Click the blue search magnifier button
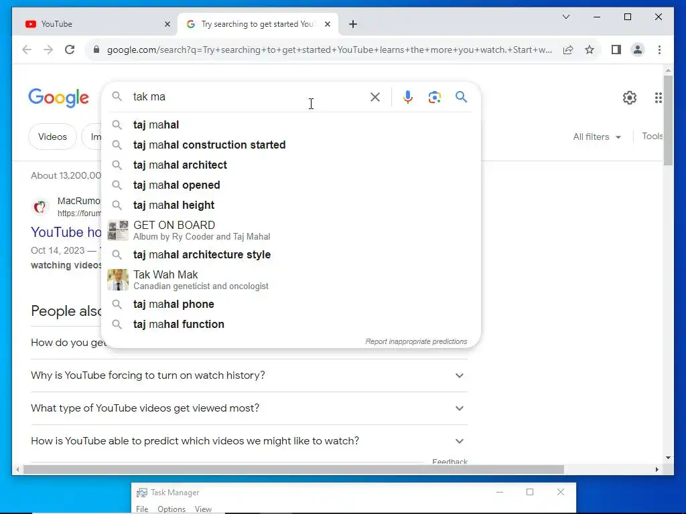This screenshot has width=686, height=514. tap(461, 96)
